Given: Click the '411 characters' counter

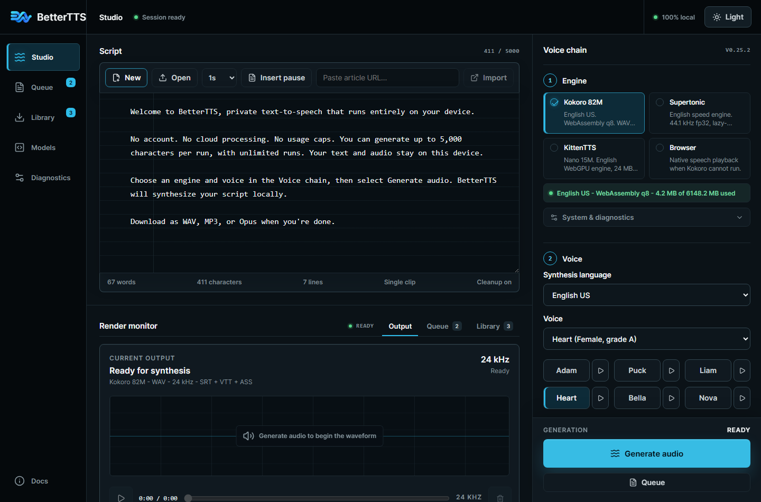Looking at the screenshot, I should (x=219, y=282).
